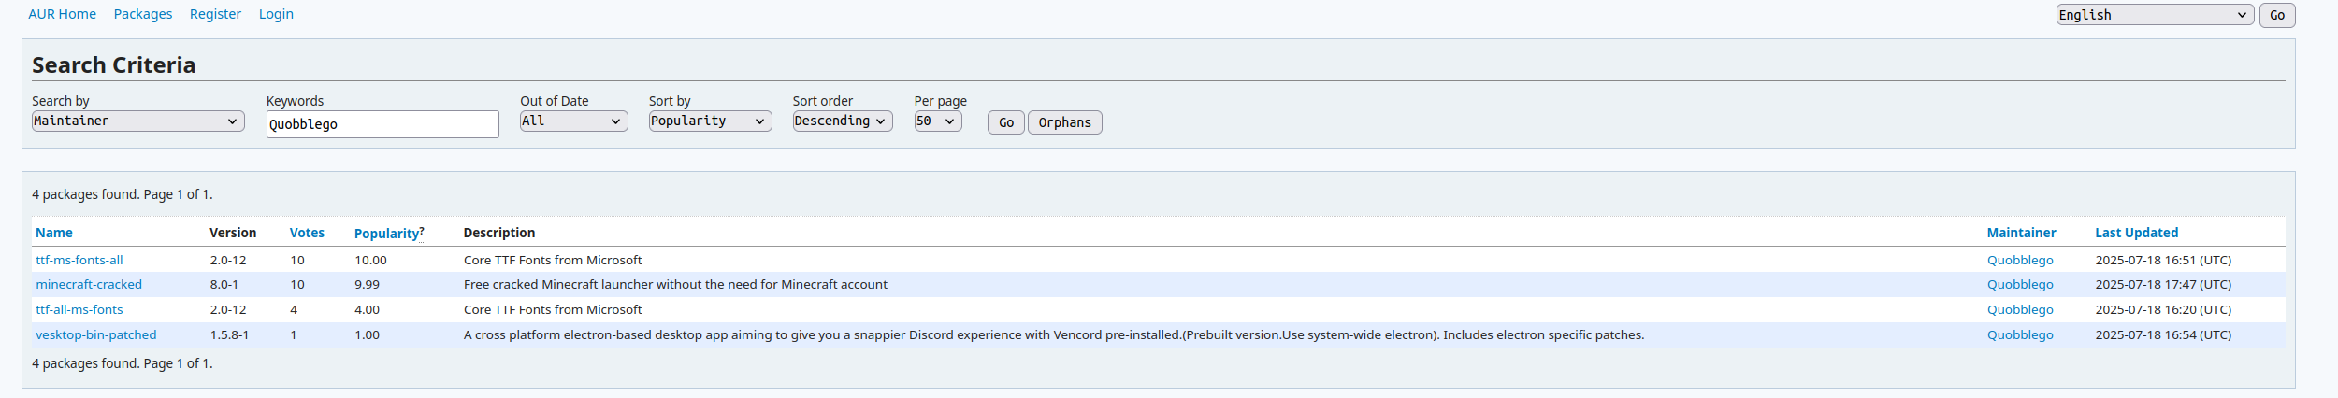This screenshot has height=398, width=2338.
Task: Sort by Last Updated column header
Action: pyautogui.click(x=2136, y=233)
